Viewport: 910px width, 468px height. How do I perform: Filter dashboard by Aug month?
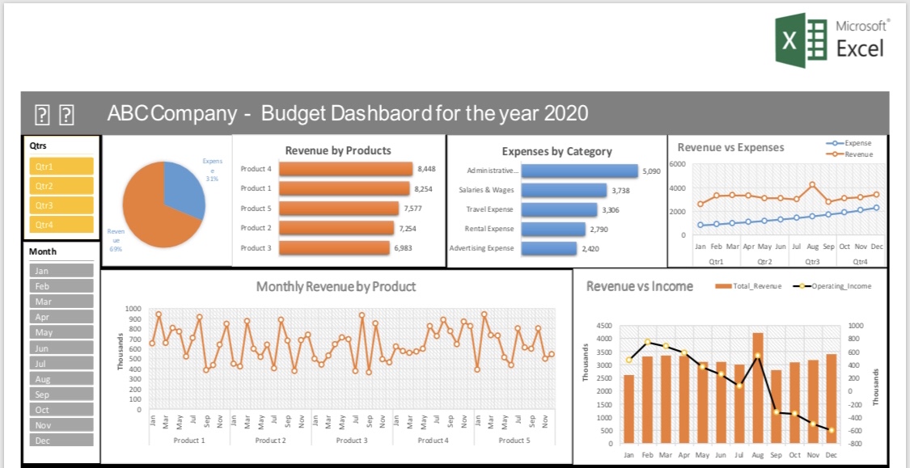61,379
